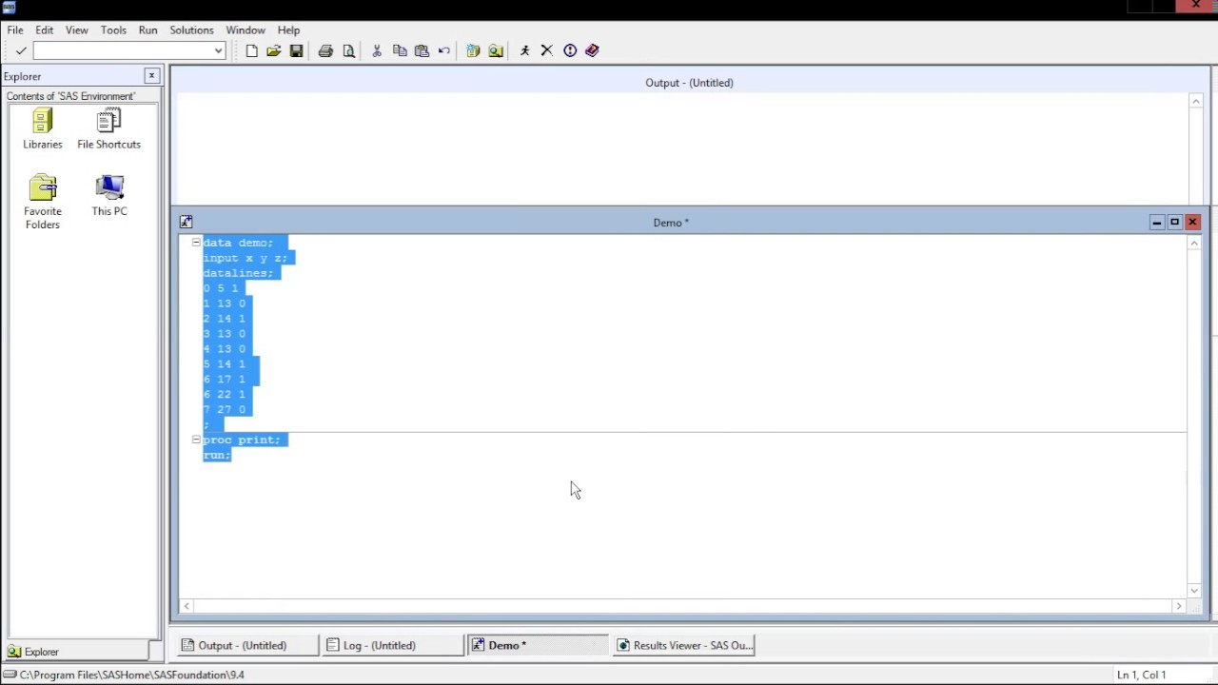This screenshot has width=1218, height=685.
Task: Click the 'run;' code line
Action: 216,455
